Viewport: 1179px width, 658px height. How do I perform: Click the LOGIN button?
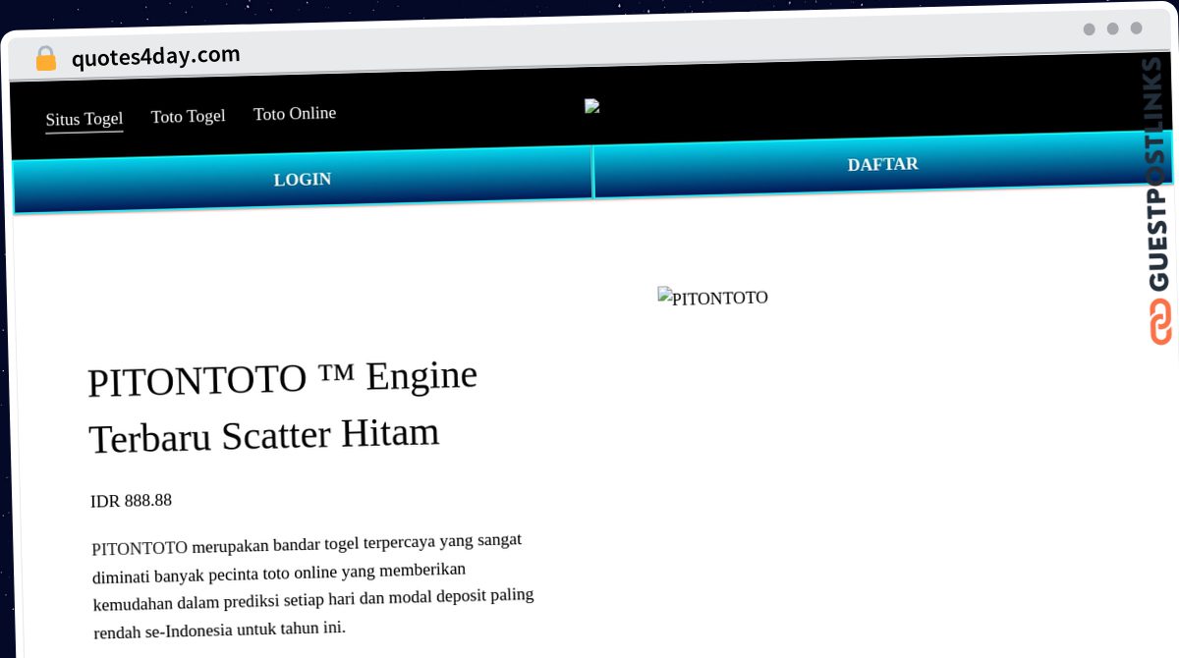(x=303, y=180)
